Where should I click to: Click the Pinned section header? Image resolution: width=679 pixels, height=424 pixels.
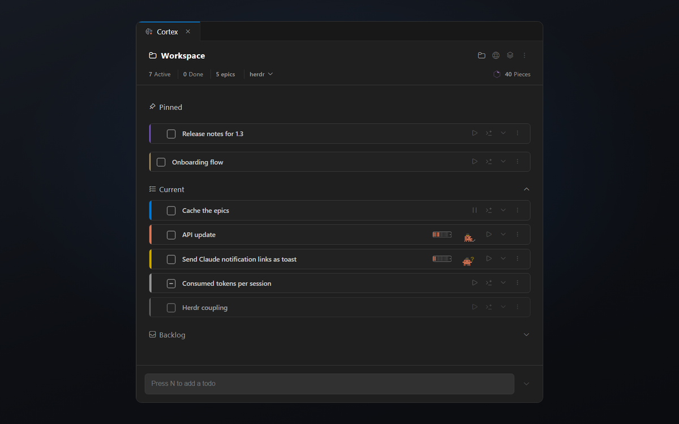pyautogui.click(x=165, y=107)
